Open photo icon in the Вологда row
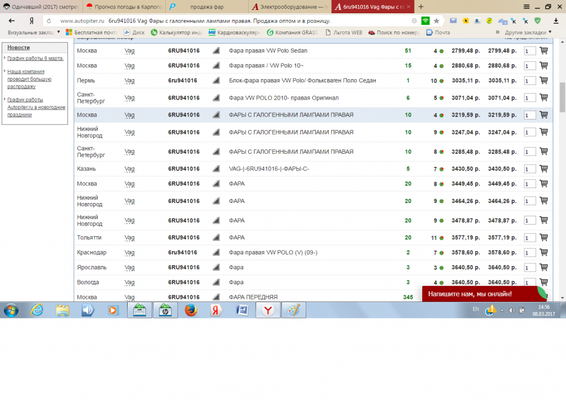566x416 pixels. point(216,282)
